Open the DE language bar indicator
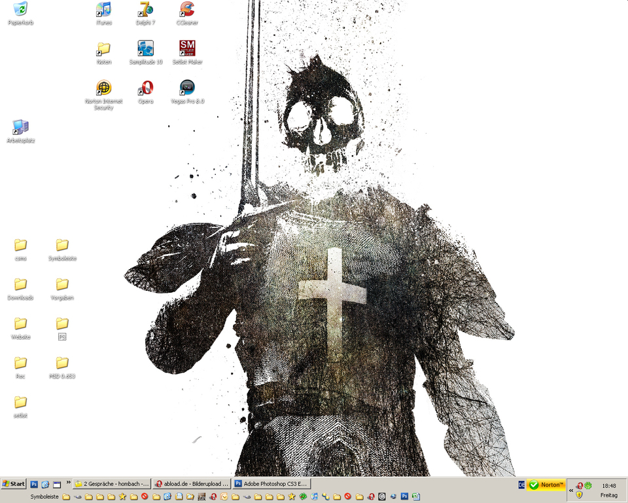Viewport: 628px width, 503px height. pos(521,485)
